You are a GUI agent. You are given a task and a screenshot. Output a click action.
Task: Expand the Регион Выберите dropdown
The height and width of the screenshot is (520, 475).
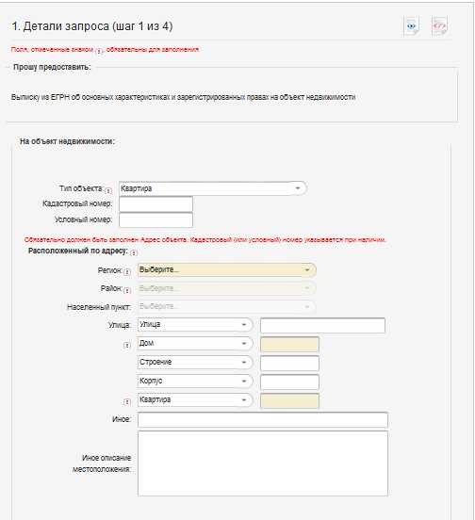pos(226,270)
